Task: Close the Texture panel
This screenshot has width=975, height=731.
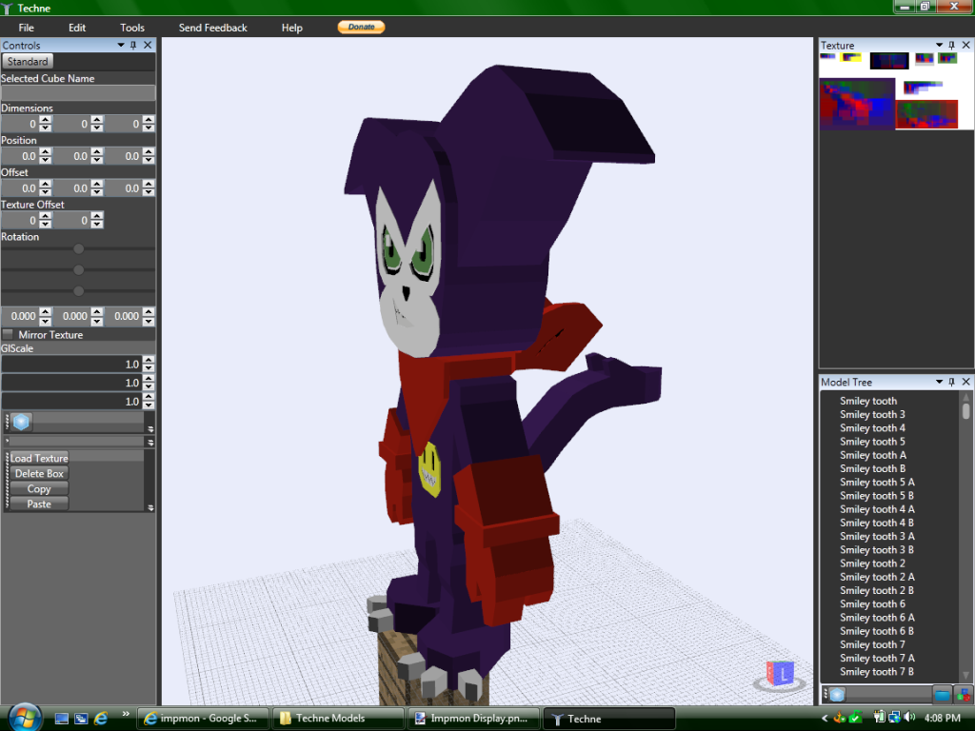Action: [x=965, y=46]
